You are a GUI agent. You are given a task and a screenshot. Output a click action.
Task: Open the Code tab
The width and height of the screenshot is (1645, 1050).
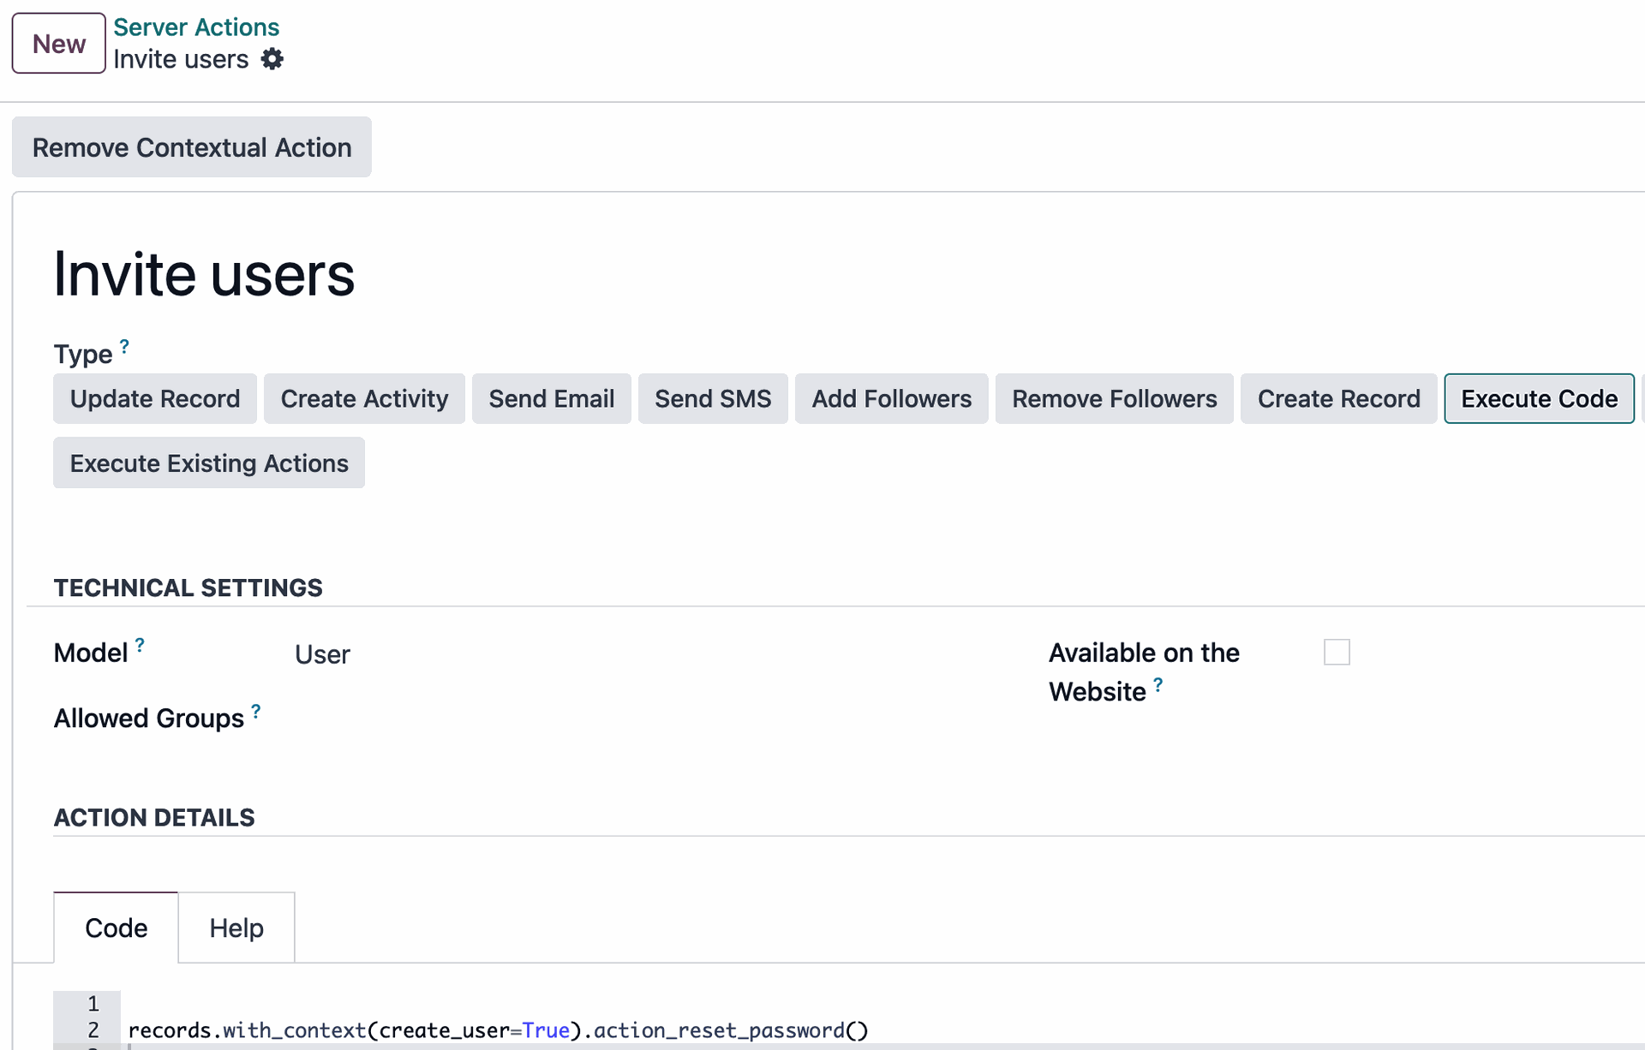(117, 928)
